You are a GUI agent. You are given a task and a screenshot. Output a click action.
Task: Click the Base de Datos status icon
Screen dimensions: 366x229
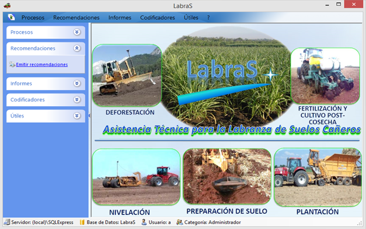tap(82, 222)
